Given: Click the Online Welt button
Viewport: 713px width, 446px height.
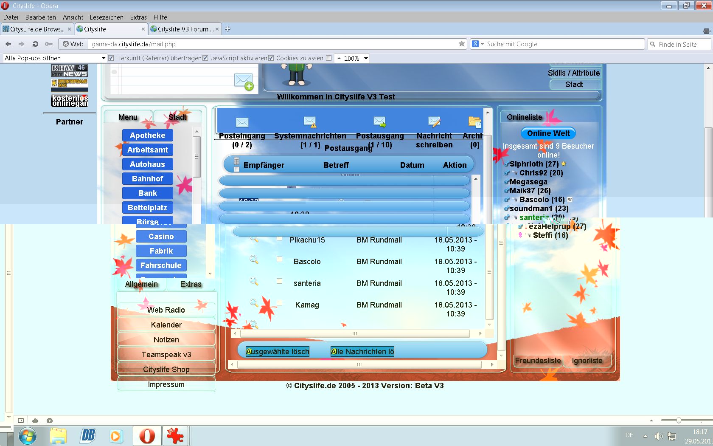Looking at the screenshot, I should pyautogui.click(x=548, y=133).
